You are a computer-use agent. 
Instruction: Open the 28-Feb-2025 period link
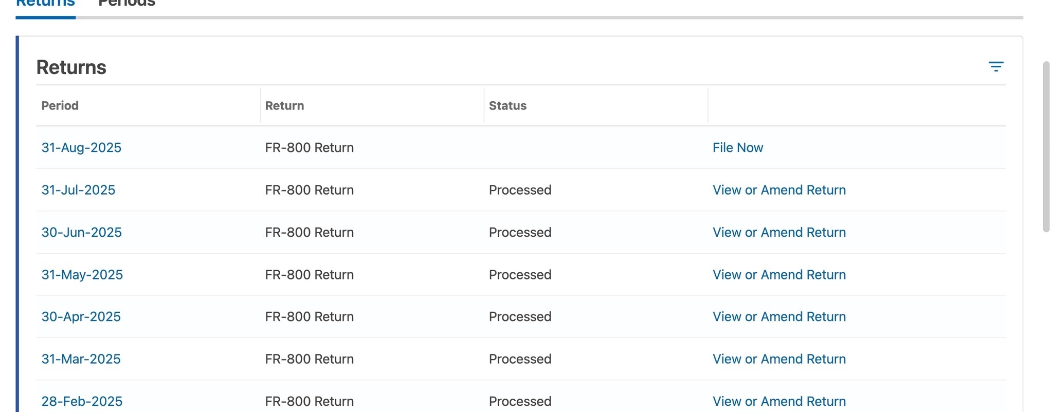pyautogui.click(x=82, y=401)
